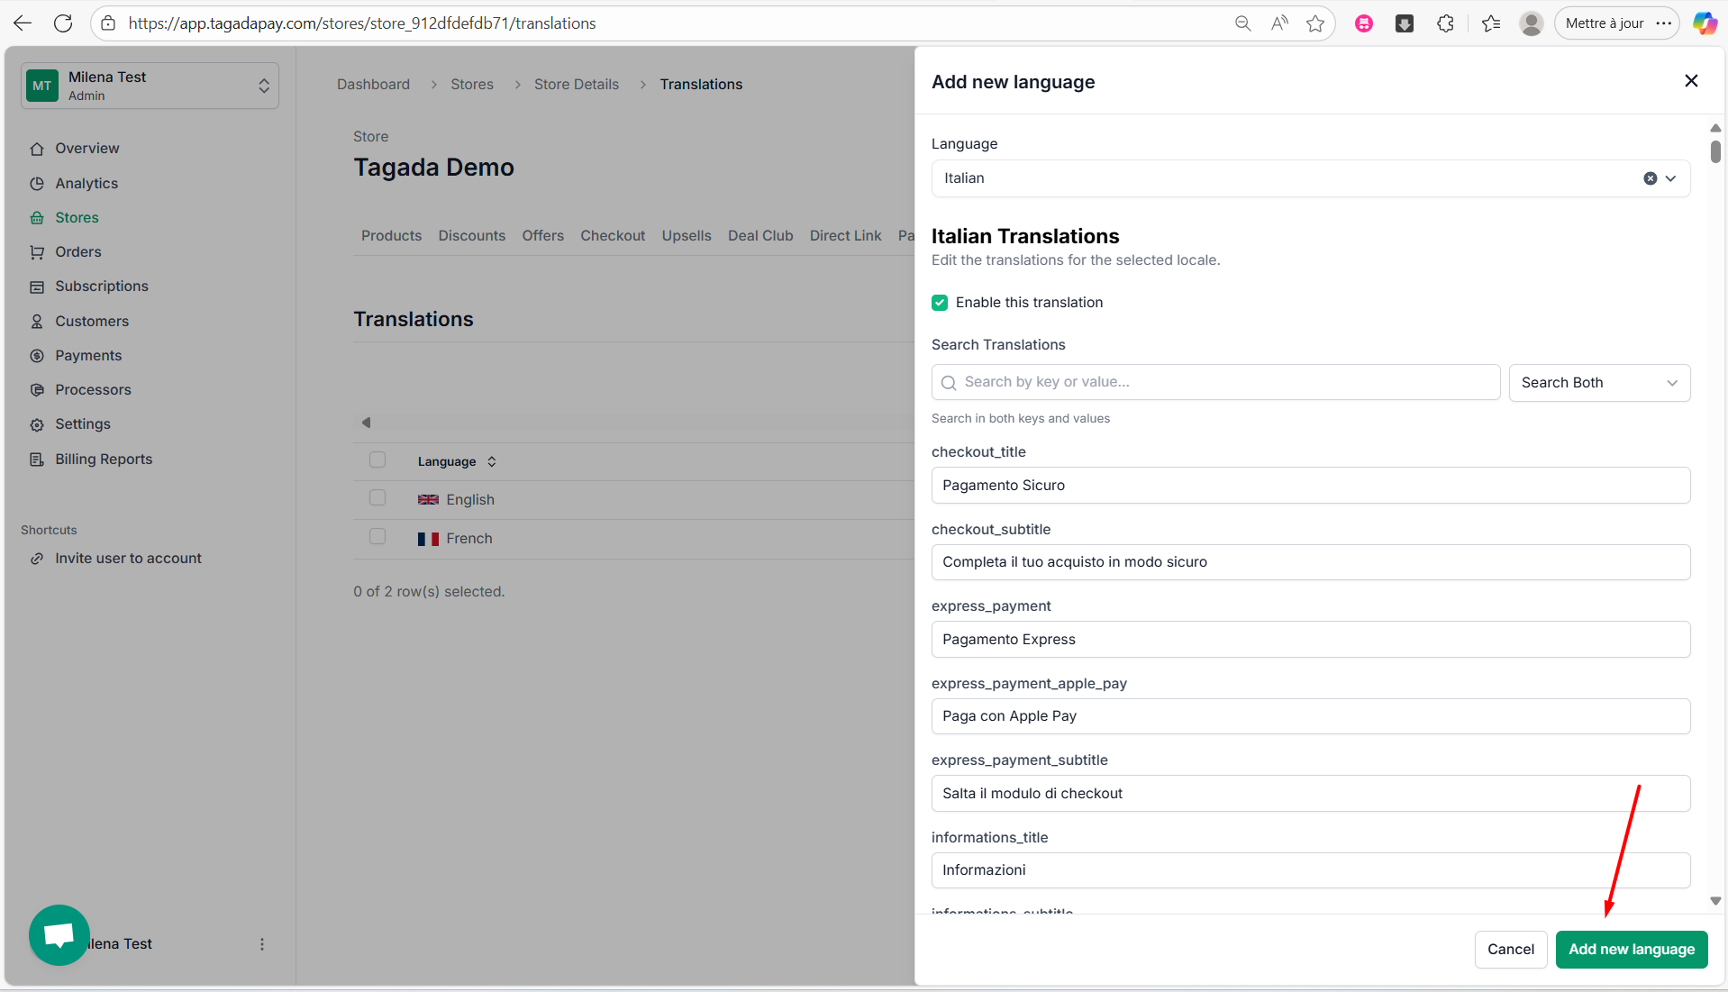Click the link icon beside Invite user

pos(37,559)
